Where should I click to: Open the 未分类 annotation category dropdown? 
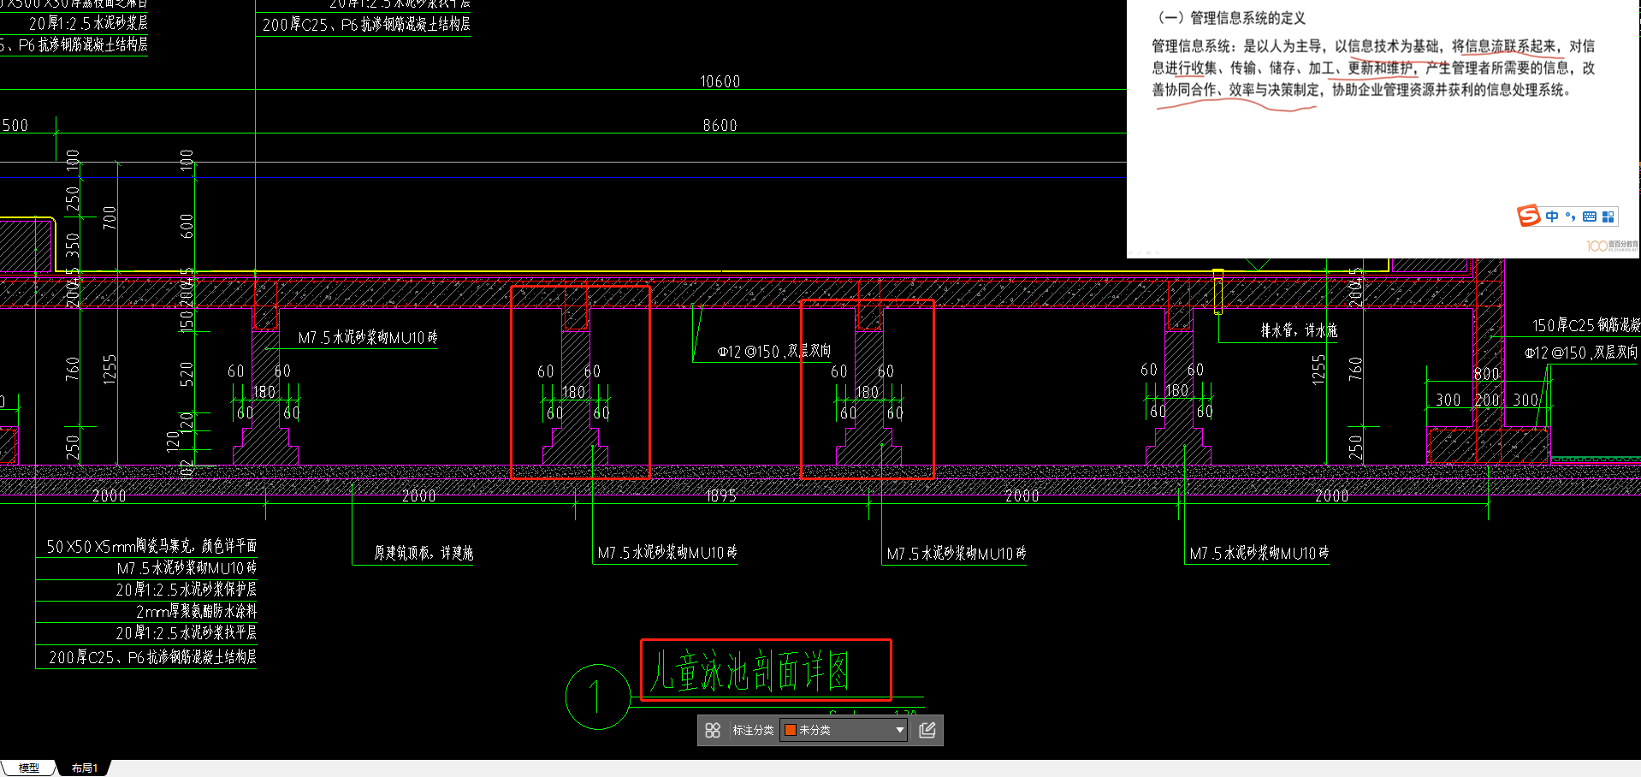(x=844, y=730)
